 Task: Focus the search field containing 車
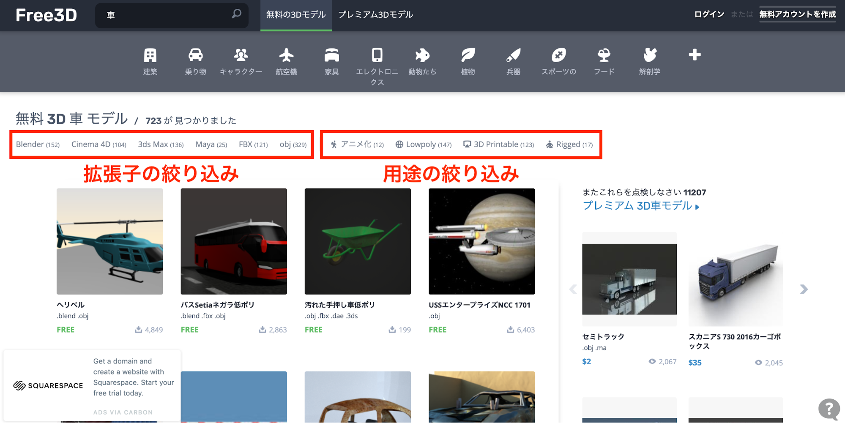coord(172,15)
